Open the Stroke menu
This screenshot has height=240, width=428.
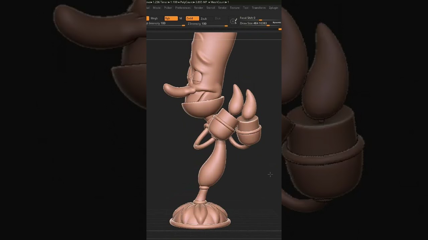click(222, 8)
